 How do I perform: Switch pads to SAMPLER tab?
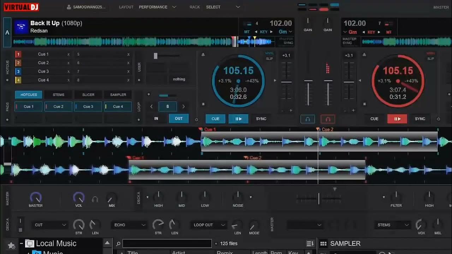tap(118, 95)
